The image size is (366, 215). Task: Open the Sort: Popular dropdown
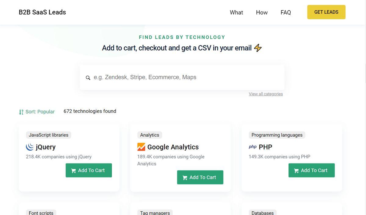click(x=37, y=112)
